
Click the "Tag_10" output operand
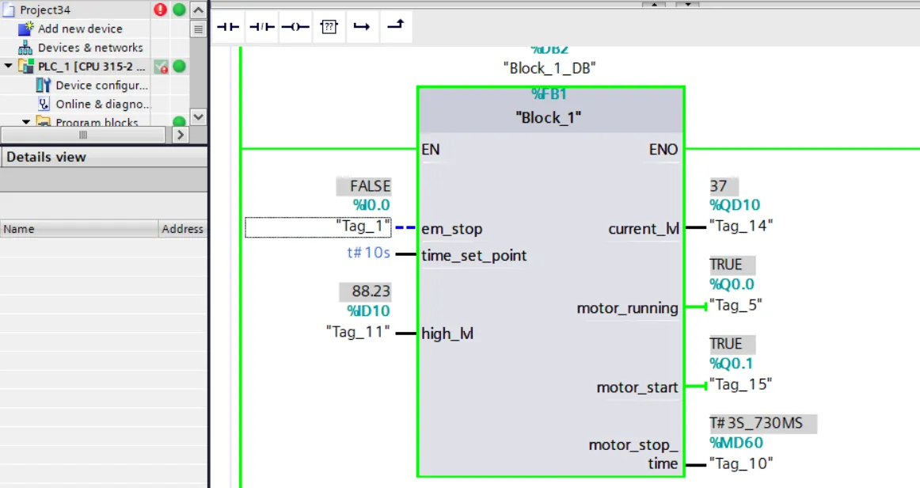741,464
